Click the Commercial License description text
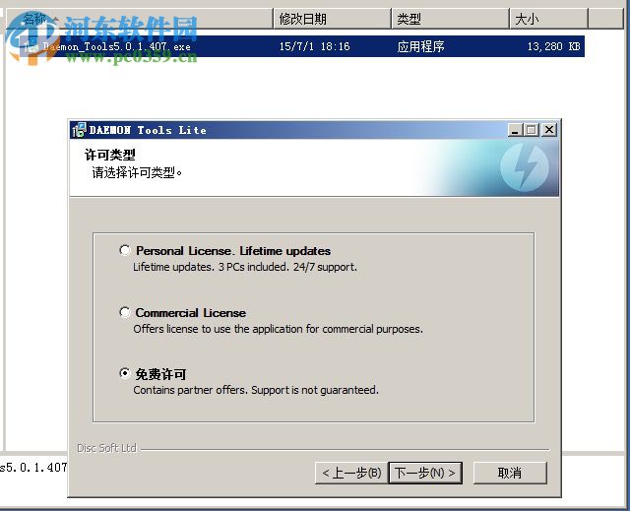 [278, 329]
